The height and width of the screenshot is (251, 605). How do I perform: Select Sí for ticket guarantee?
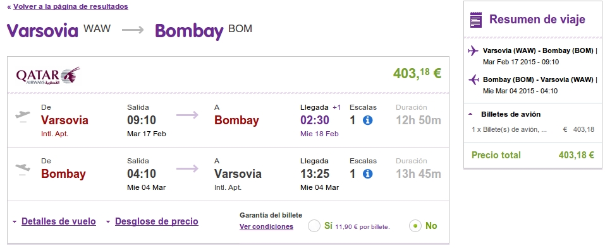[x=314, y=226]
